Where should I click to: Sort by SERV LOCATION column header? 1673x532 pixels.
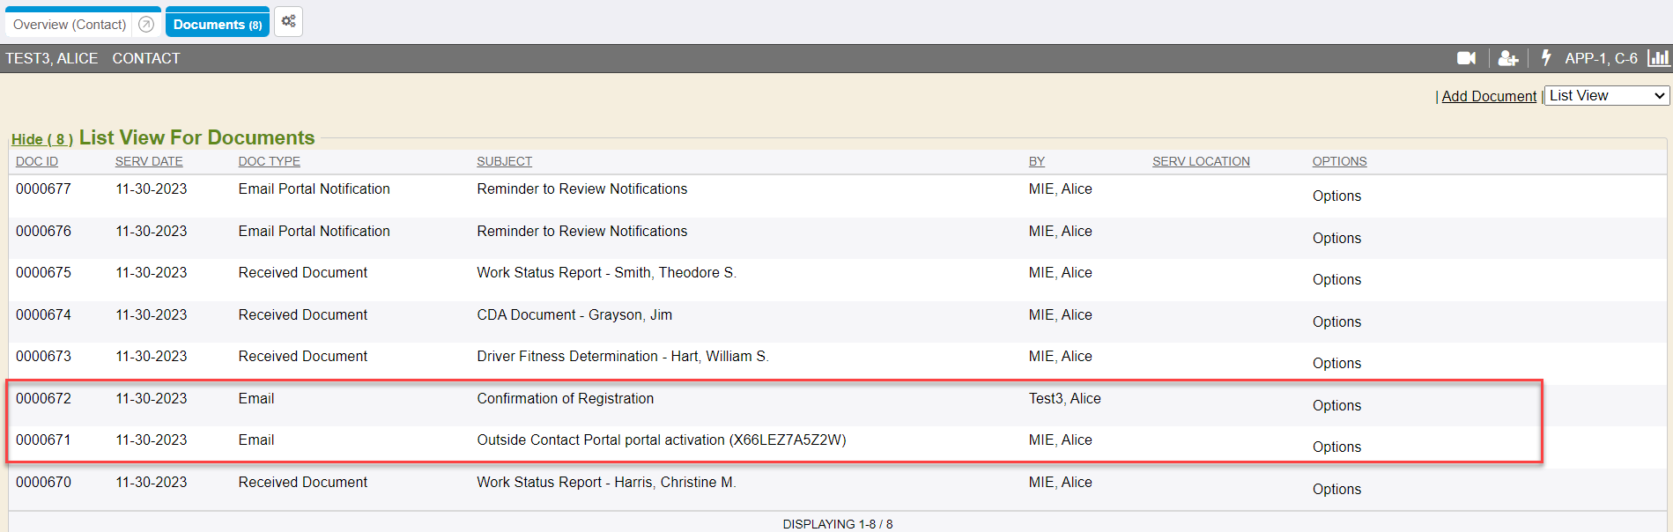click(x=1201, y=161)
